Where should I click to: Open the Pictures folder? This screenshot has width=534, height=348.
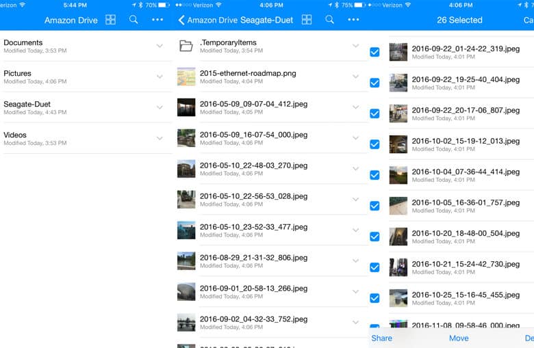[x=87, y=77]
